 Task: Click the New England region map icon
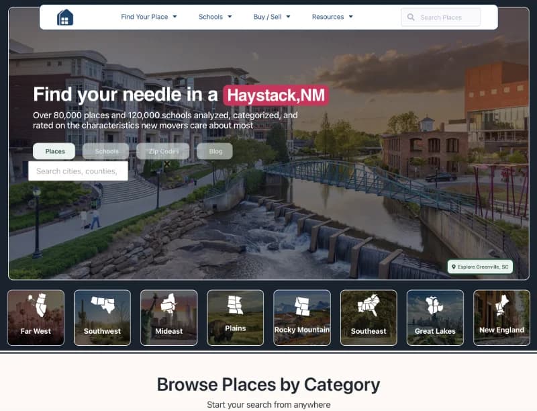click(x=501, y=304)
